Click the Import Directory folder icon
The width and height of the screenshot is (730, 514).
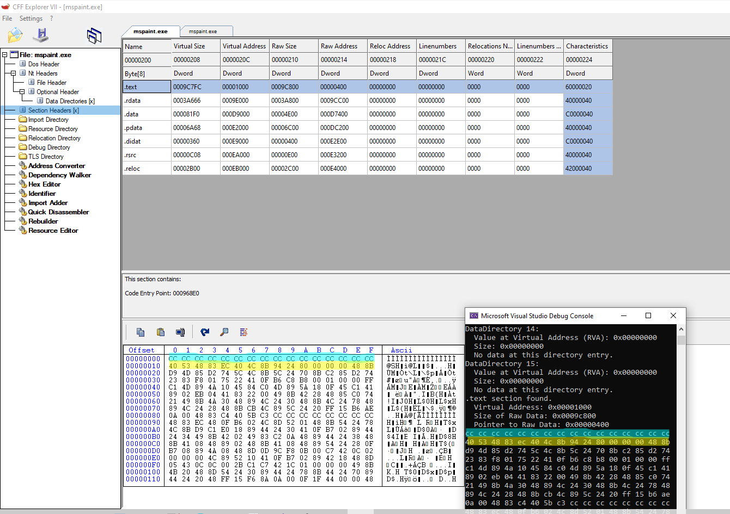(23, 119)
